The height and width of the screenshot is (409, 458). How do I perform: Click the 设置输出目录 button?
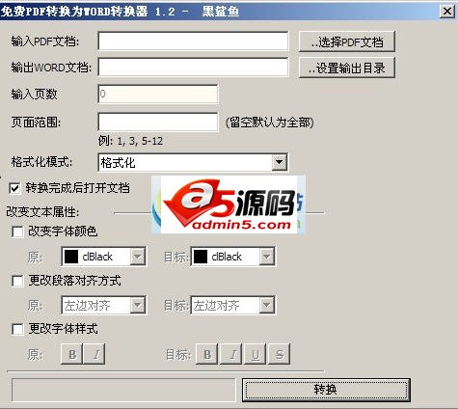(x=347, y=68)
